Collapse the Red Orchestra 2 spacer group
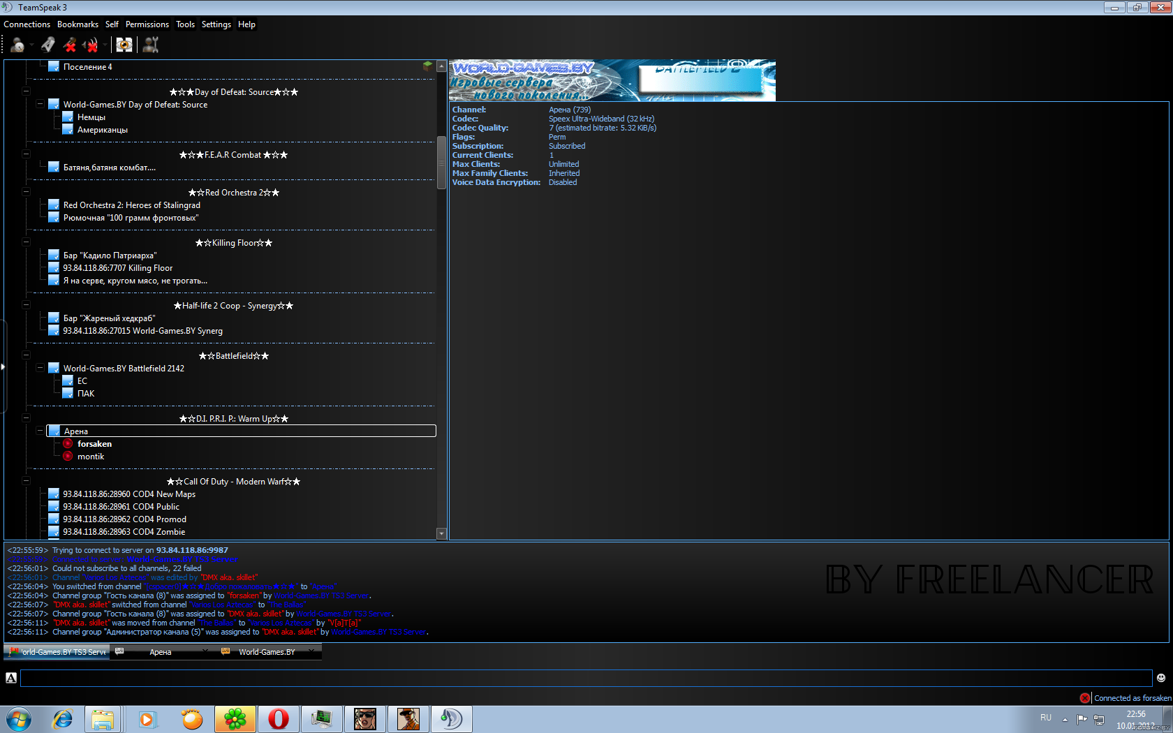This screenshot has width=1173, height=733. [26, 192]
